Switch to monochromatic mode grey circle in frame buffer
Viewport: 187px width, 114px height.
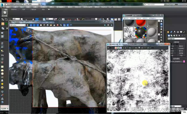(44, 25)
